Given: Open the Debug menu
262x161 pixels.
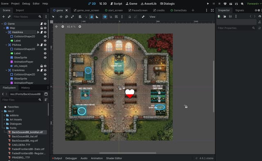Looking at the screenshot, I should tap(26, 4).
